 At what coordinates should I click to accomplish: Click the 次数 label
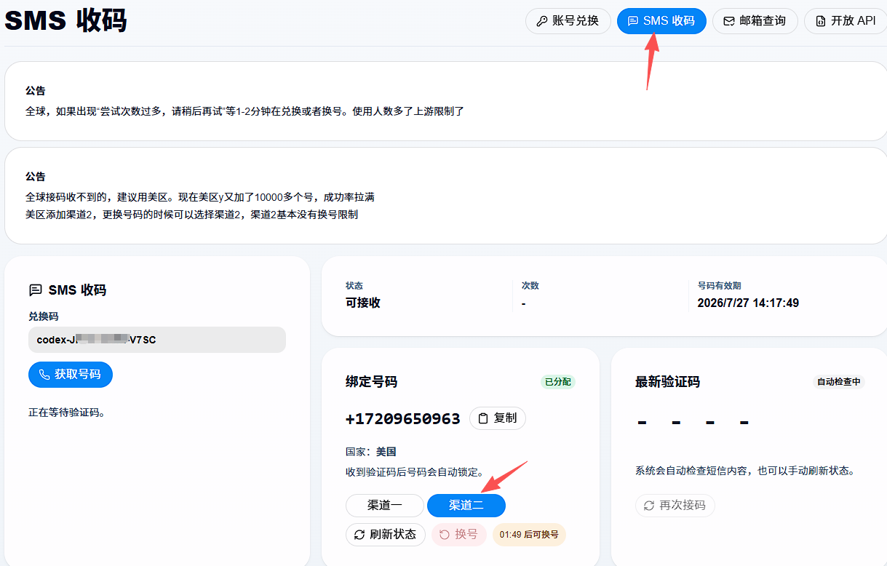pos(530,286)
